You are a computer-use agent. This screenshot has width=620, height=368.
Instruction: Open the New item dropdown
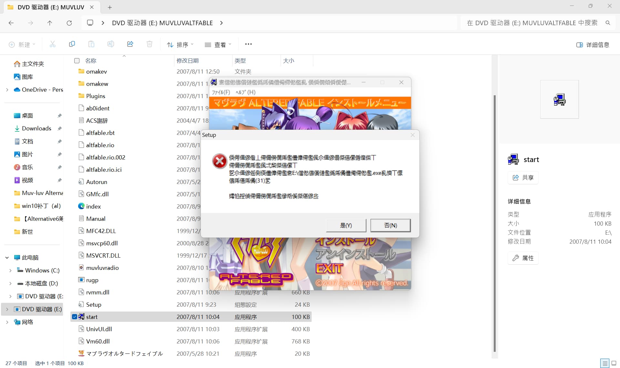click(22, 45)
